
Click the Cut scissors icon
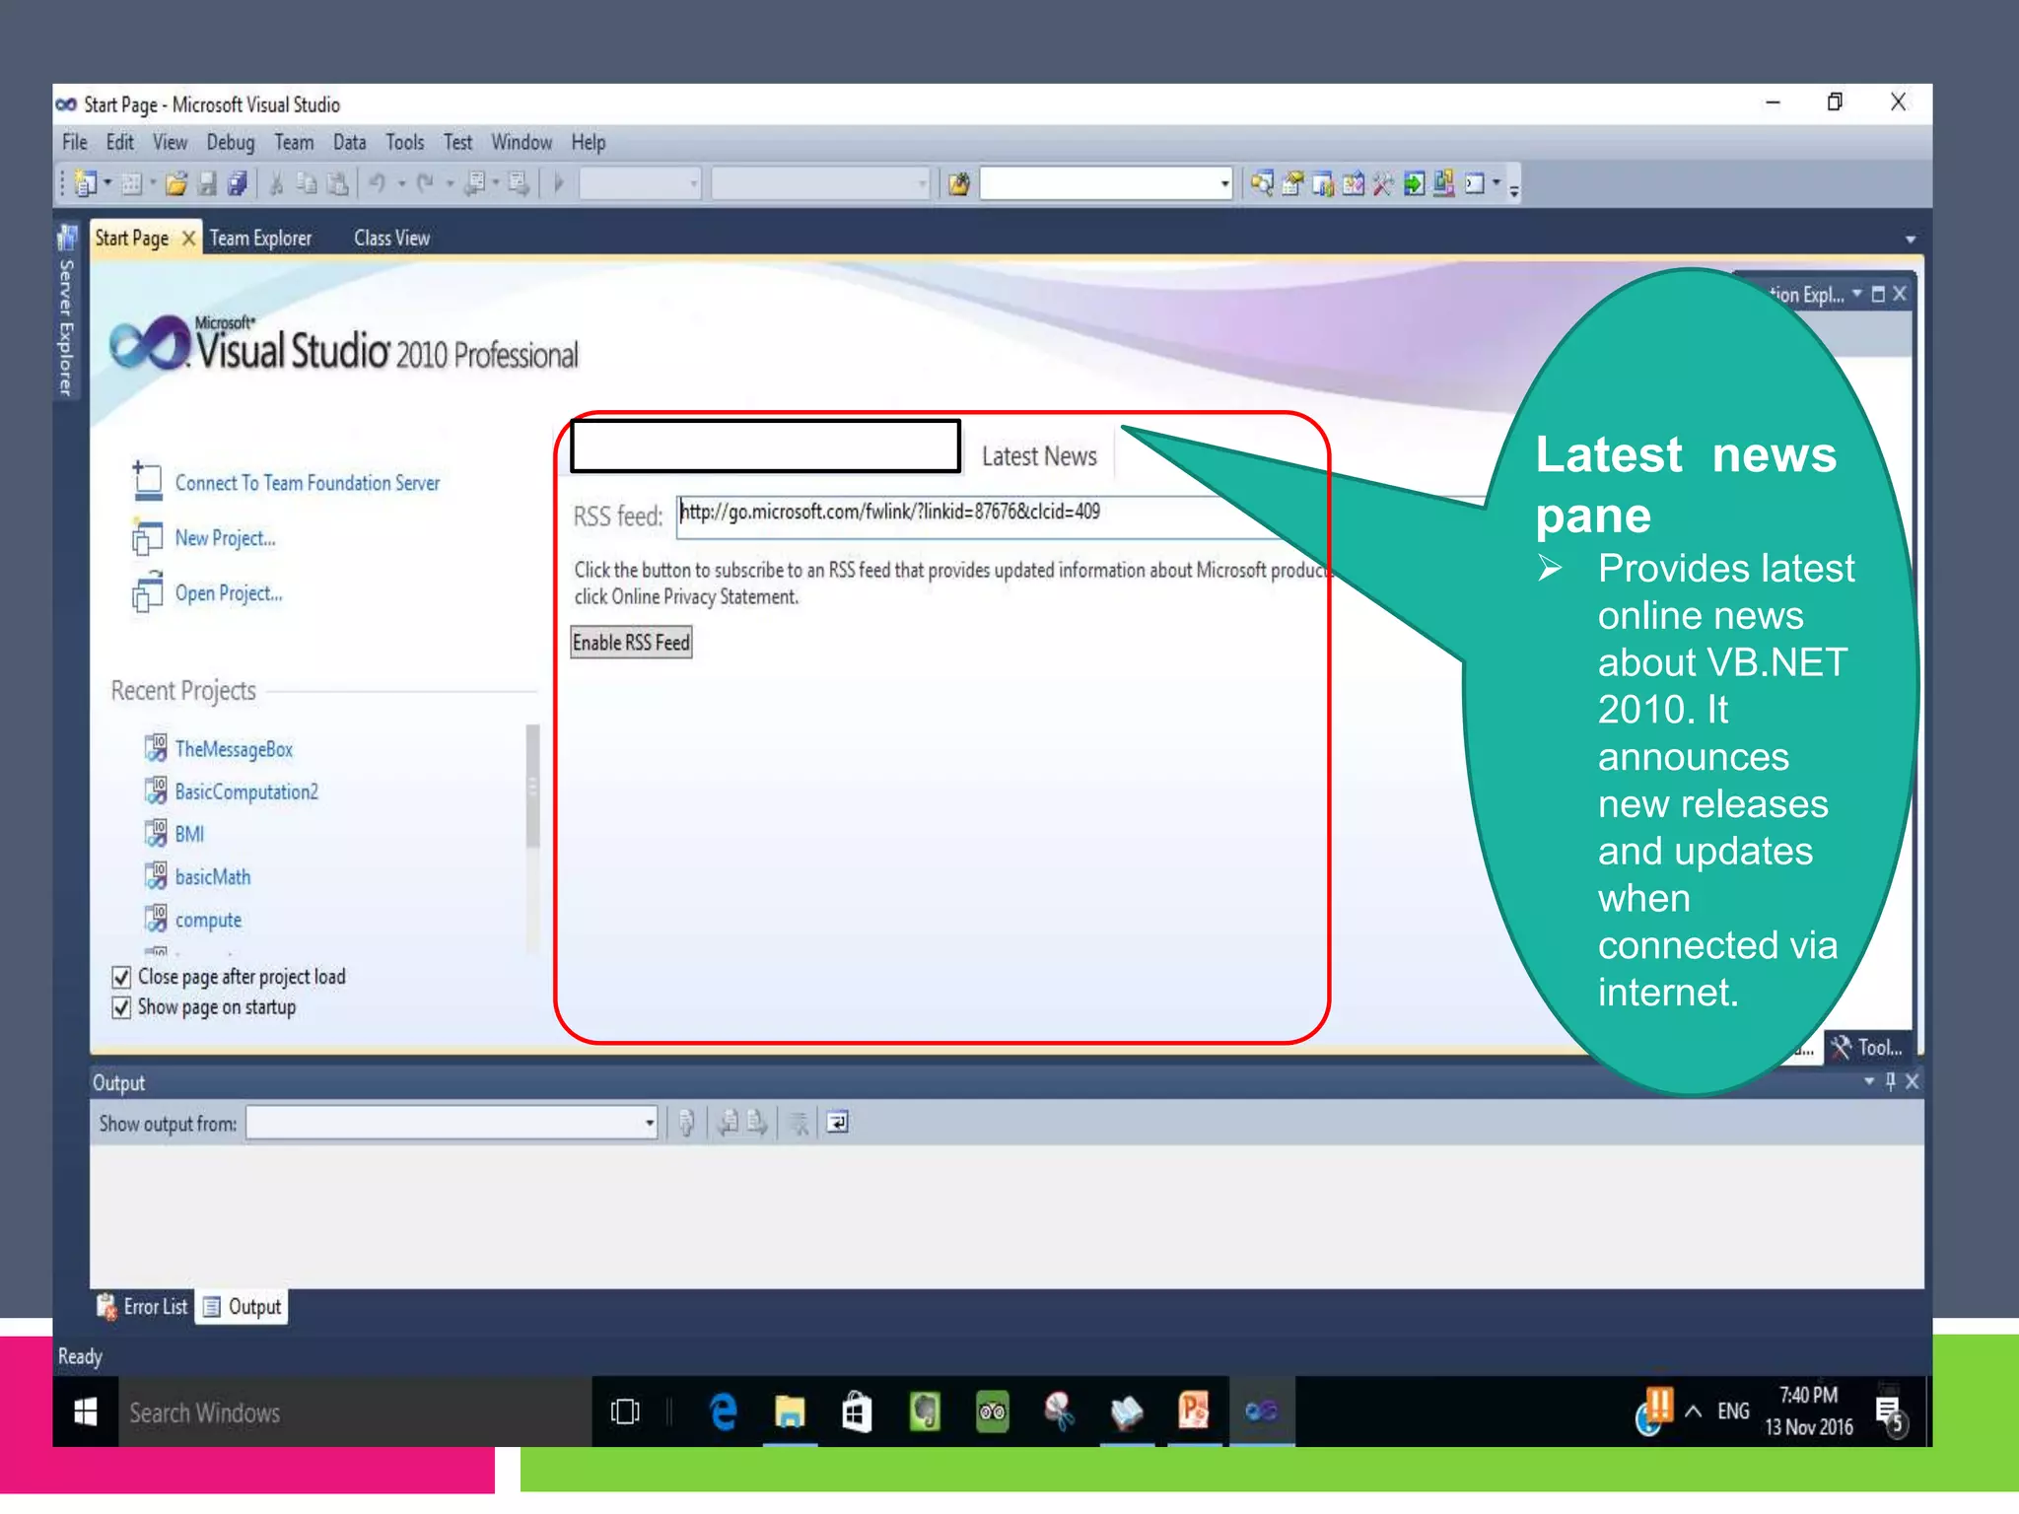tap(277, 183)
